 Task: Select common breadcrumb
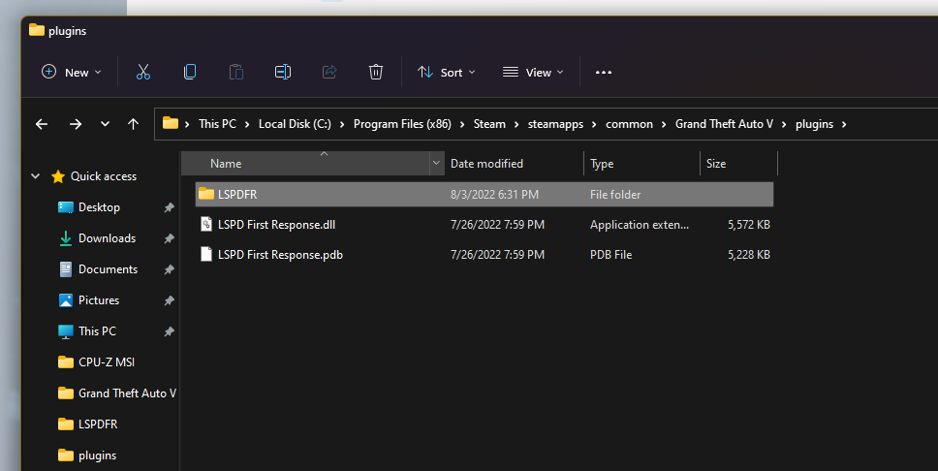tap(629, 124)
